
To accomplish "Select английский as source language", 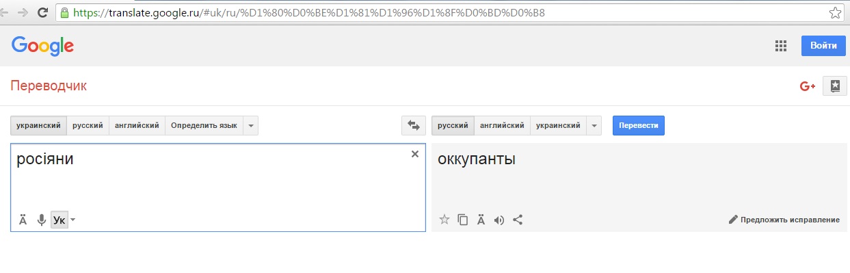I will tap(137, 125).
